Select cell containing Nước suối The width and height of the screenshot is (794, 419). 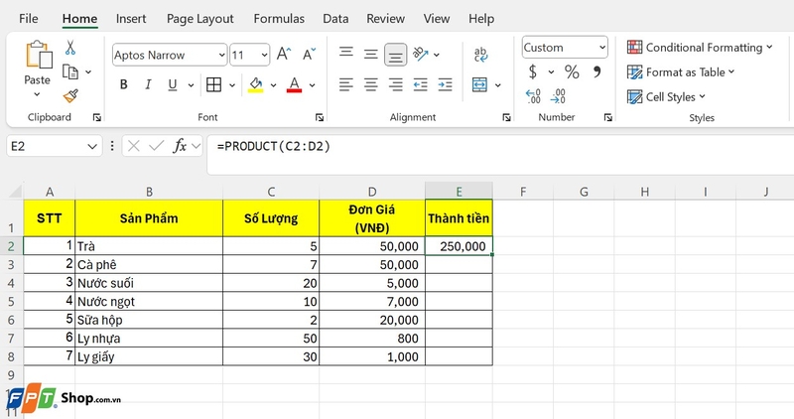coord(149,283)
